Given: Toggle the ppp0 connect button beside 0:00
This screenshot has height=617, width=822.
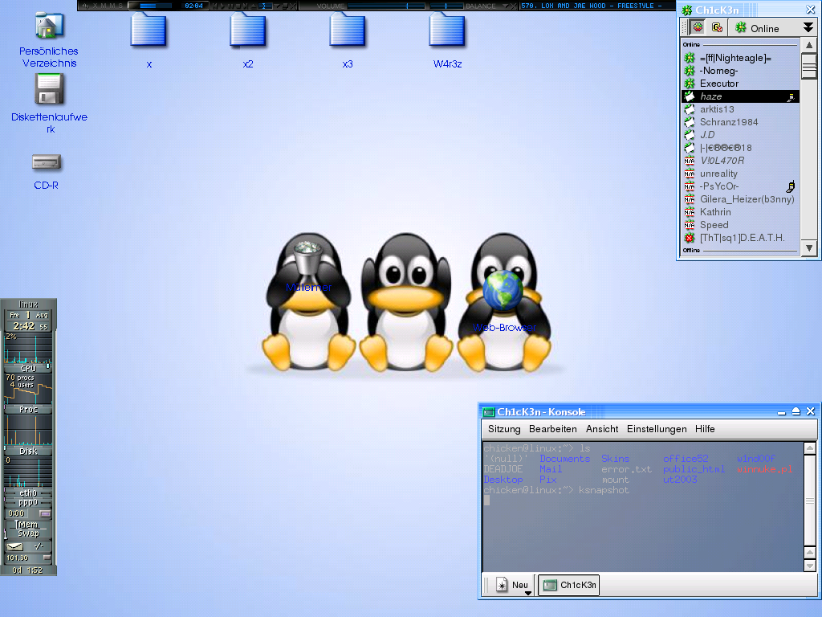Looking at the screenshot, I should (45, 513).
